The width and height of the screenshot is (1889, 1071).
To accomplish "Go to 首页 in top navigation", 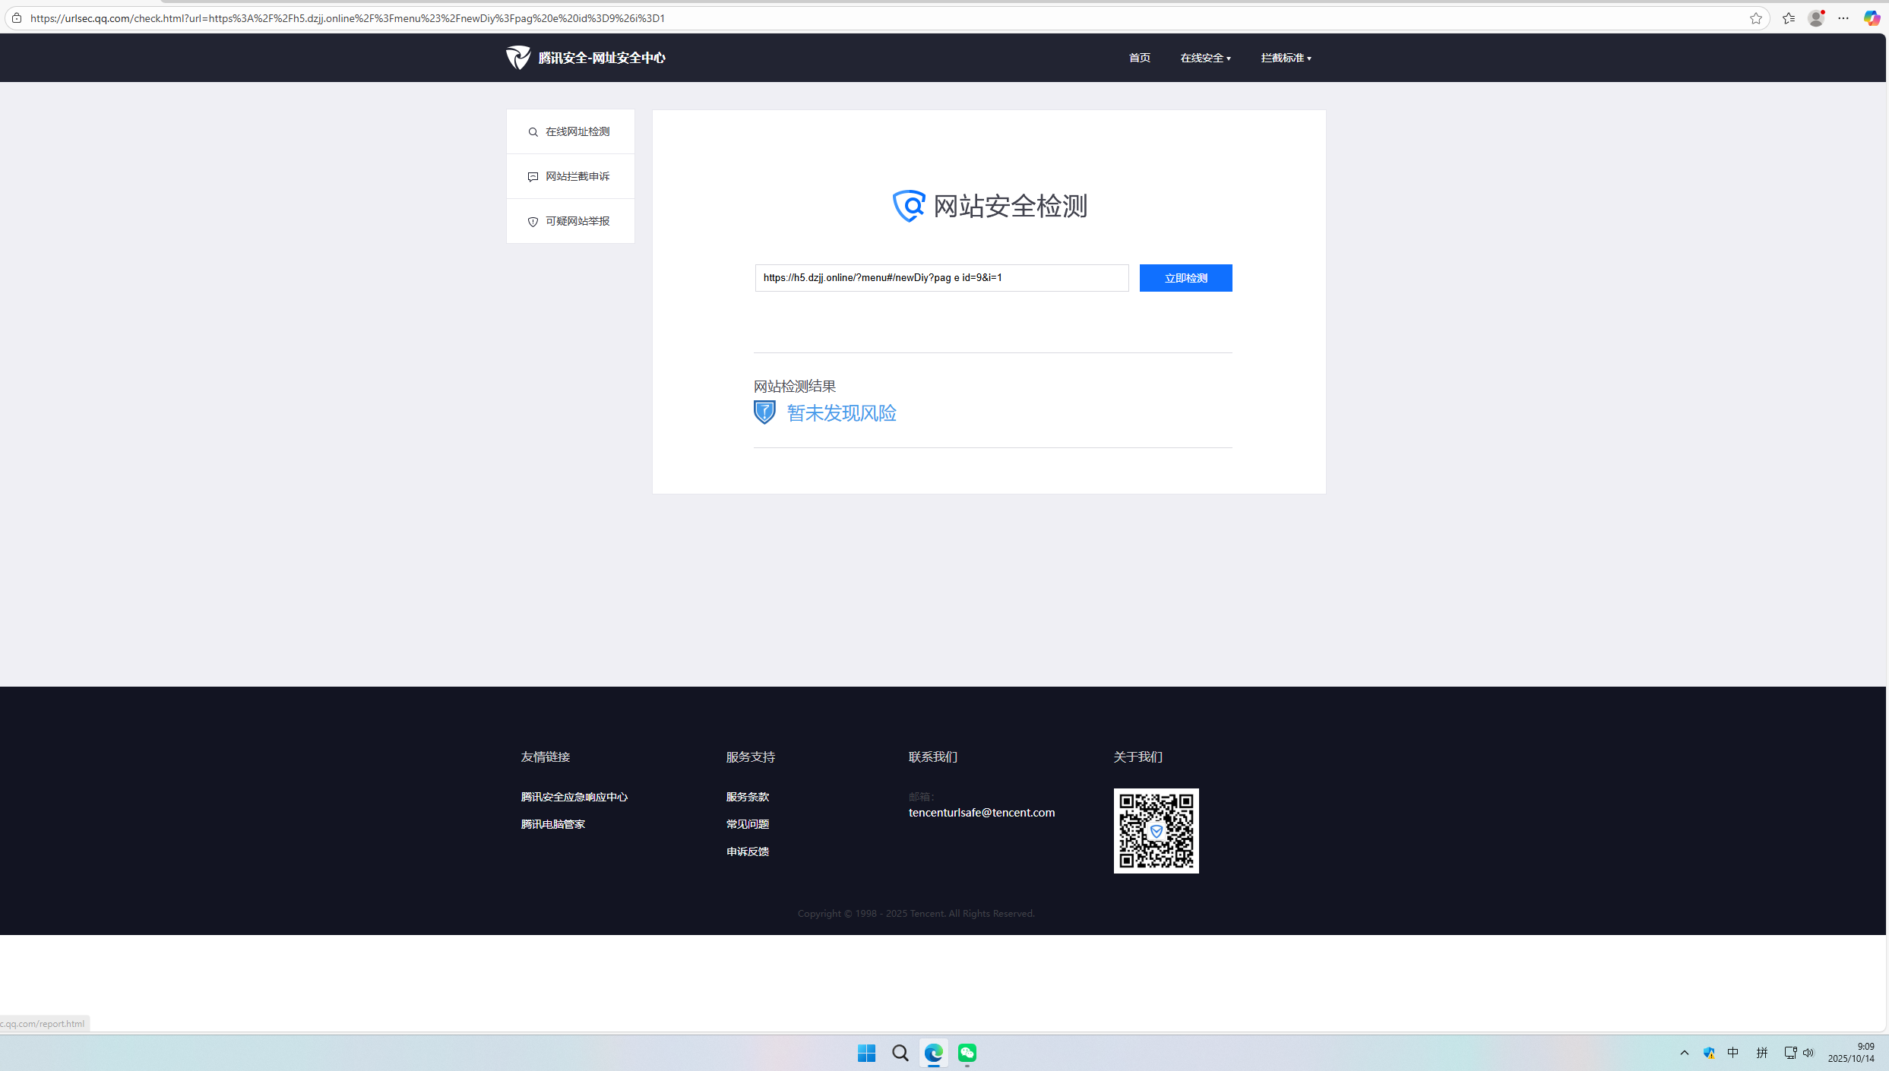I will (1139, 58).
